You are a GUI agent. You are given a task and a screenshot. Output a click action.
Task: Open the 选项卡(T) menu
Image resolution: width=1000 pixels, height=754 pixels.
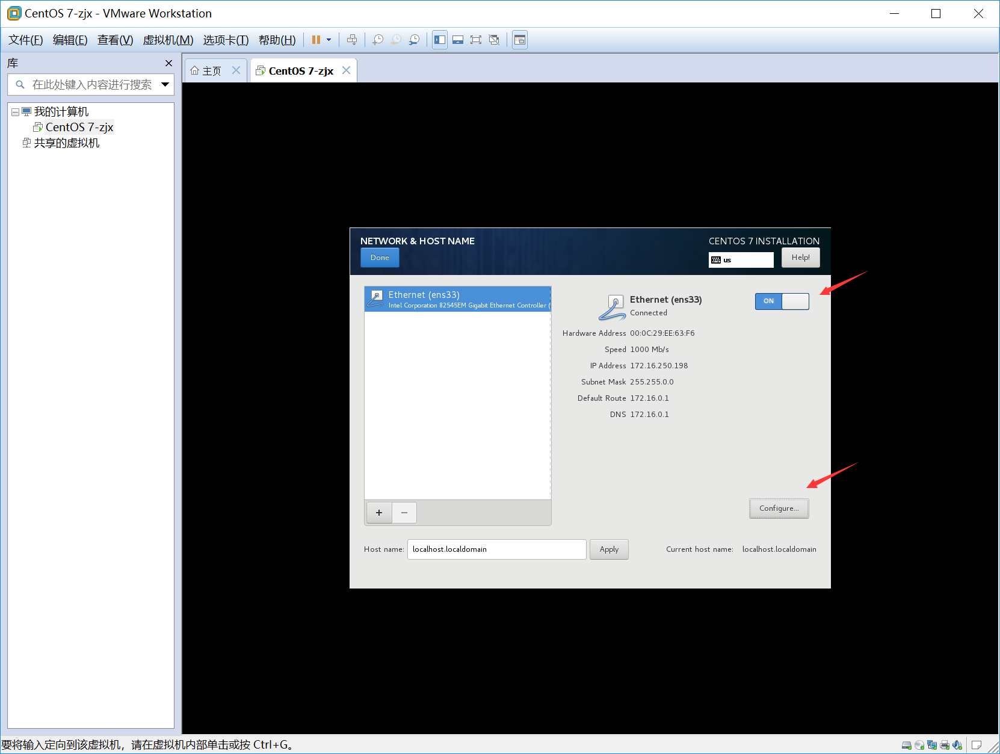tap(226, 40)
